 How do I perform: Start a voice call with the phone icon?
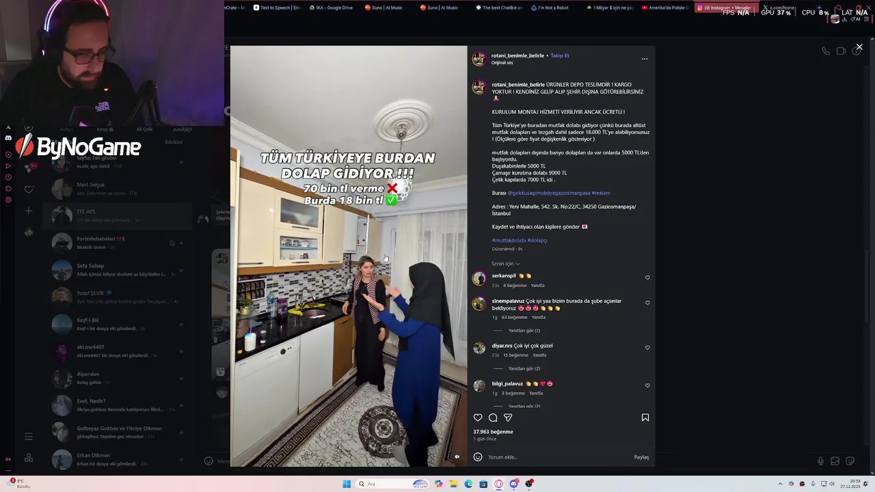826,51
